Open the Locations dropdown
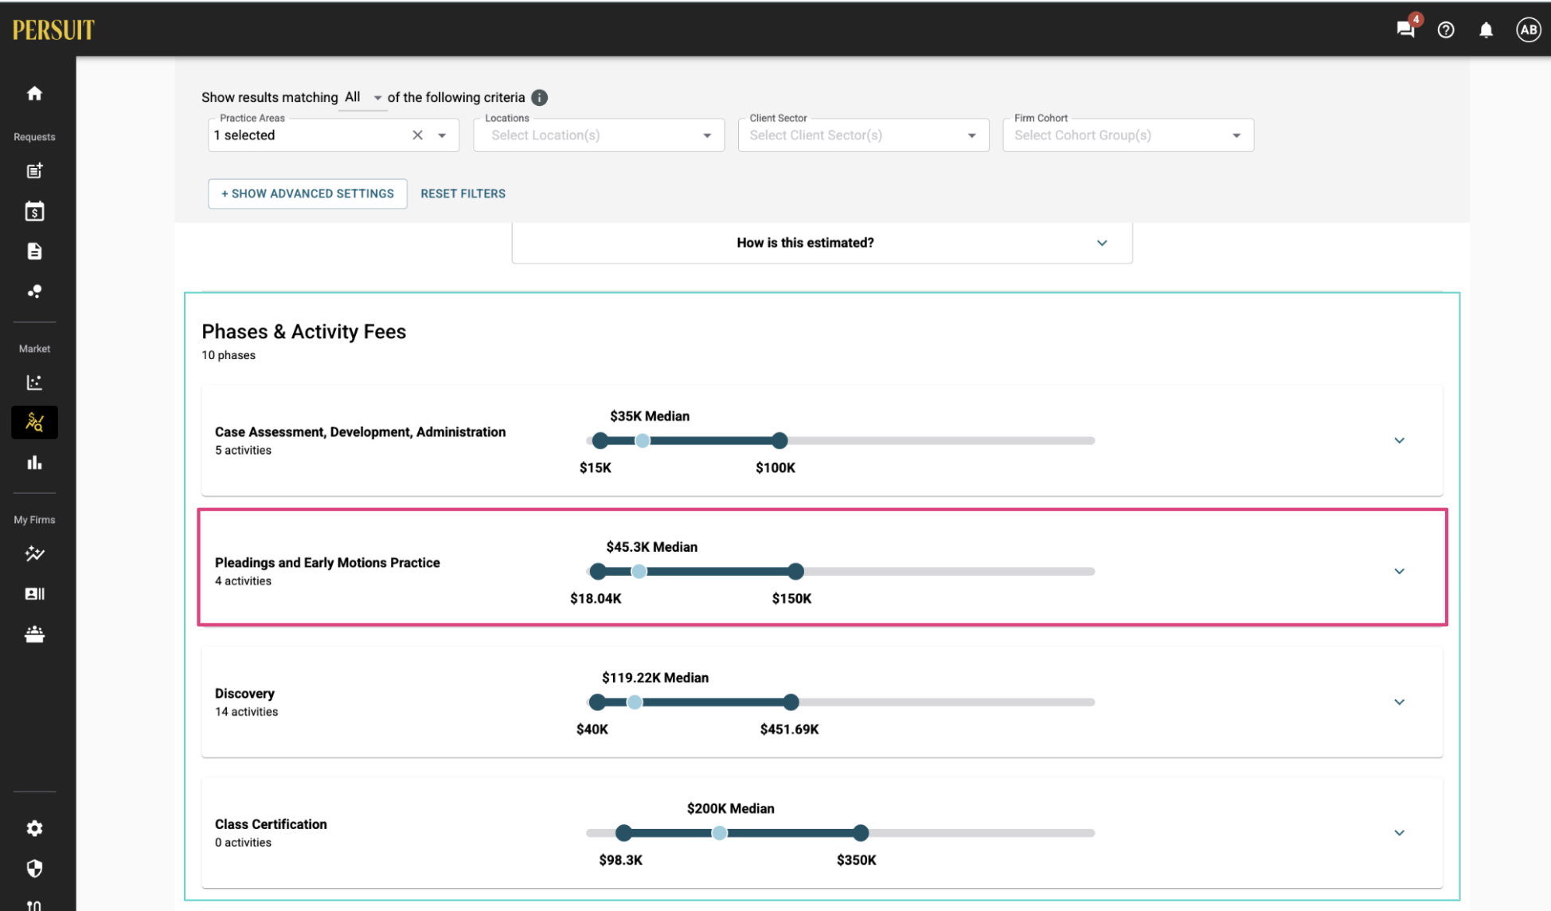The height and width of the screenshot is (911, 1551). pyautogui.click(x=599, y=135)
